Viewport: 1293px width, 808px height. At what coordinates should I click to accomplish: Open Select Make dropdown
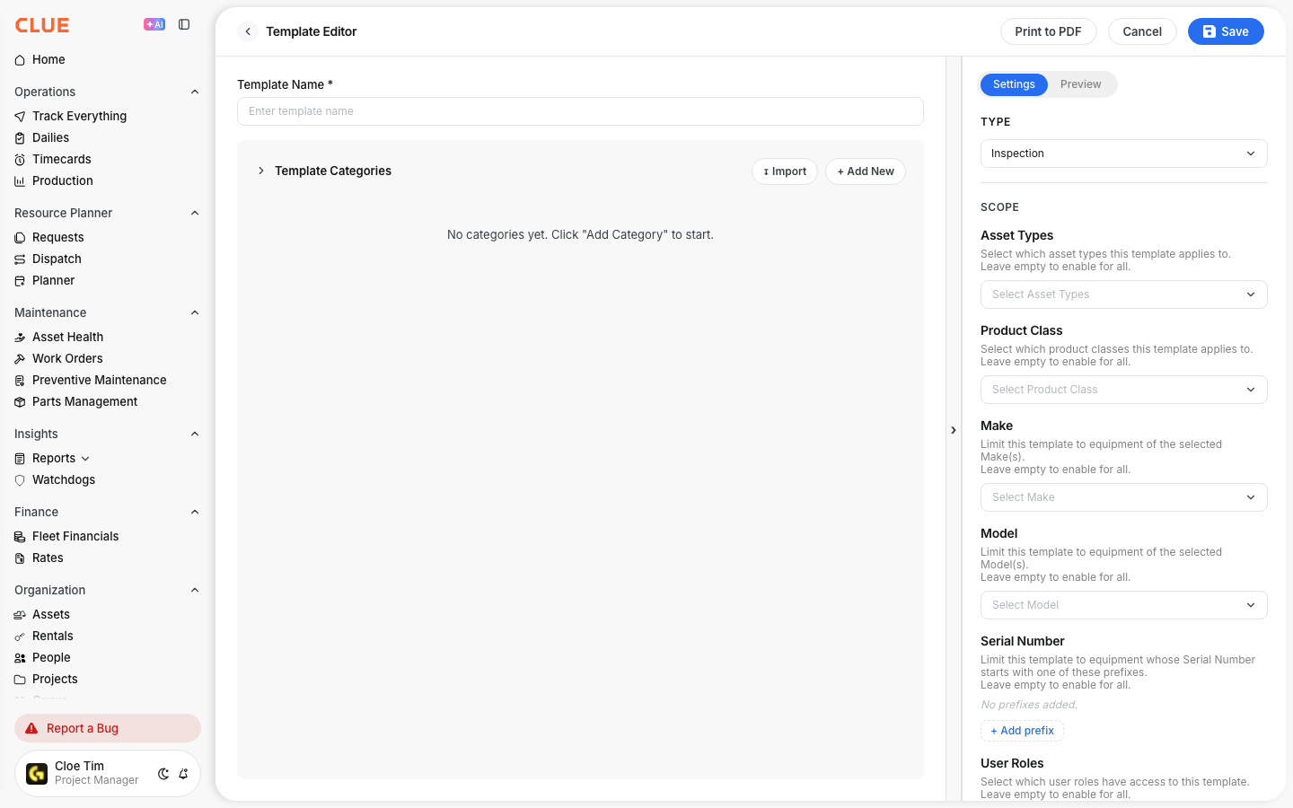[x=1123, y=497]
